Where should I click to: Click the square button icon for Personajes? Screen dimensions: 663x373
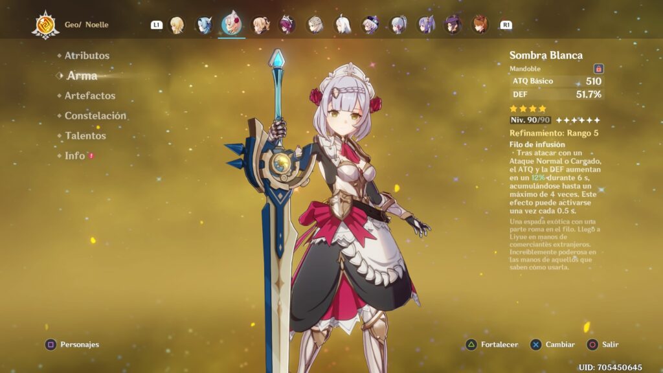[x=51, y=345]
